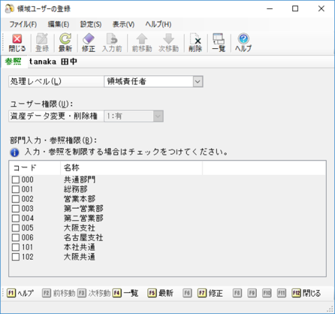Expand the 処理レベル dropdown arrow
Viewport: 335px width, 314px height.
(198, 82)
